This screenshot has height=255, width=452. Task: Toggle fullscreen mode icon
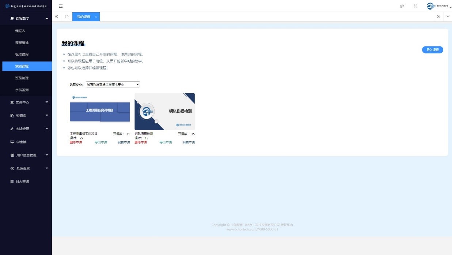415,6
